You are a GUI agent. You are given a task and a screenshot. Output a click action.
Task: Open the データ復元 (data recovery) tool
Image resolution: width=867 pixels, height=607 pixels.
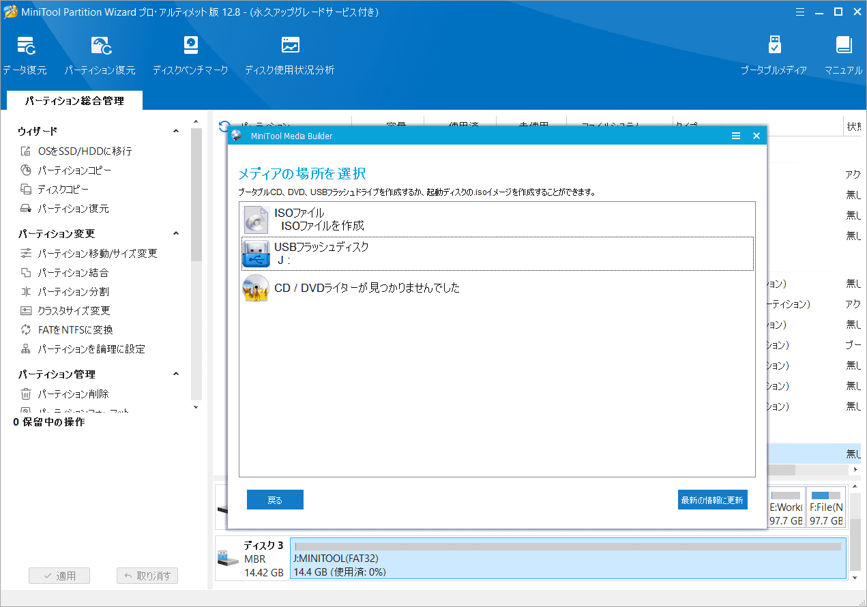(25, 55)
